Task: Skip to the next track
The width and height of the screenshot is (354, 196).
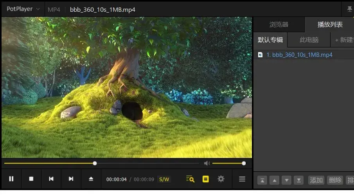Action: pyautogui.click(x=71, y=179)
